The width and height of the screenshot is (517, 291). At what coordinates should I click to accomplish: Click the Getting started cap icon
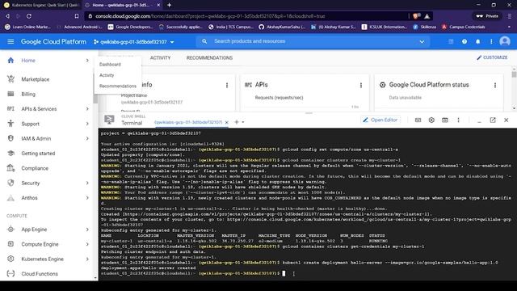click(x=11, y=154)
